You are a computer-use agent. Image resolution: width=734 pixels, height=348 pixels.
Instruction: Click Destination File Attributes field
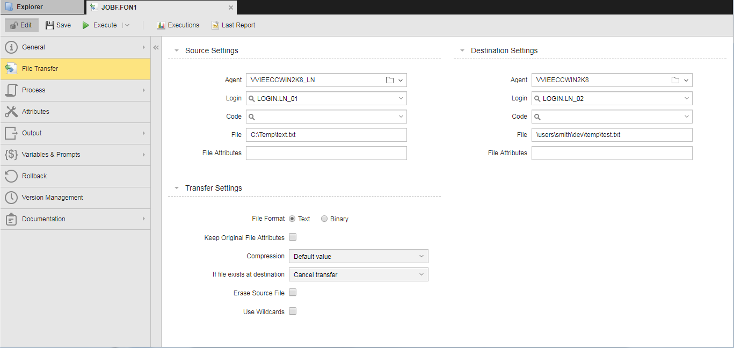(612, 153)
